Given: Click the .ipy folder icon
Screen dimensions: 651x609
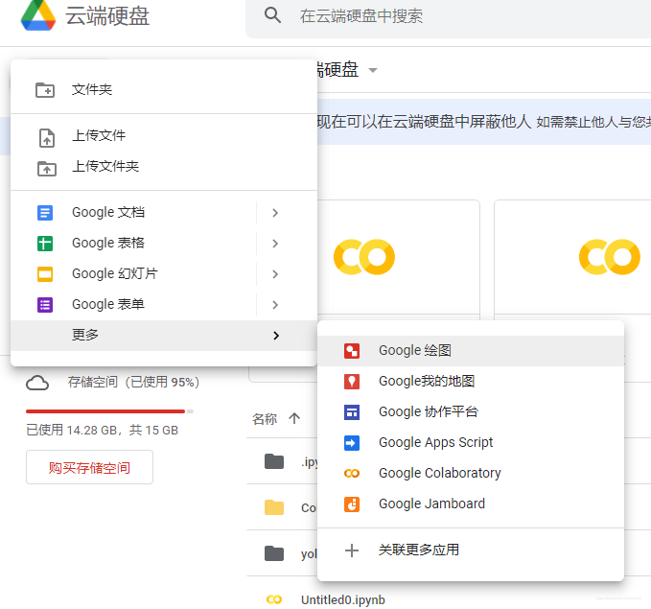Looking at the screenshot, I should pos(274,461).
